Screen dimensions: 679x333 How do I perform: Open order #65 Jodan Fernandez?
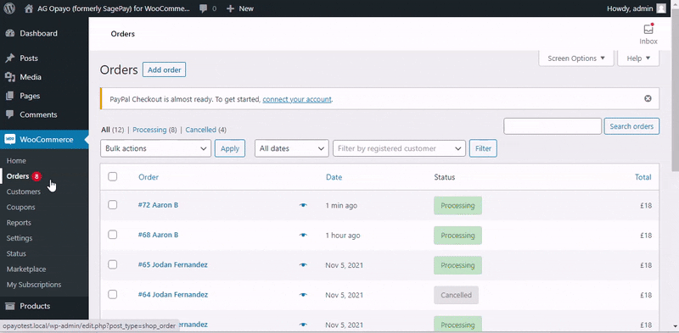tap(173, 264)
